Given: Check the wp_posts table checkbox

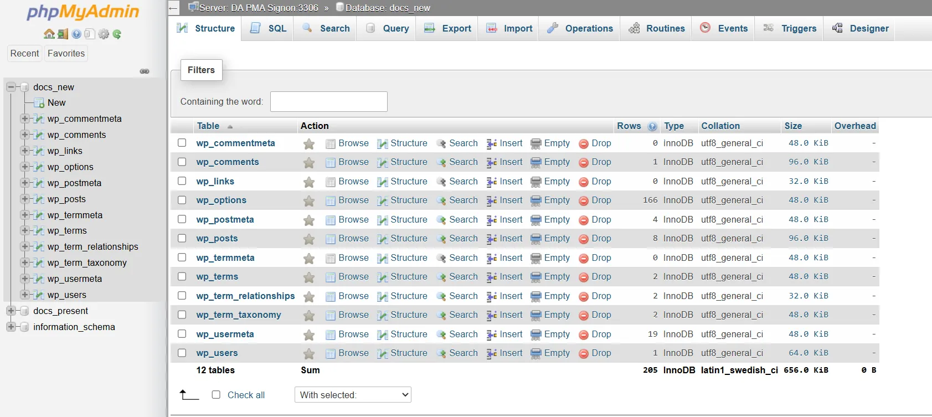Looking at the screenshot, I should click(x=182, y=238).
